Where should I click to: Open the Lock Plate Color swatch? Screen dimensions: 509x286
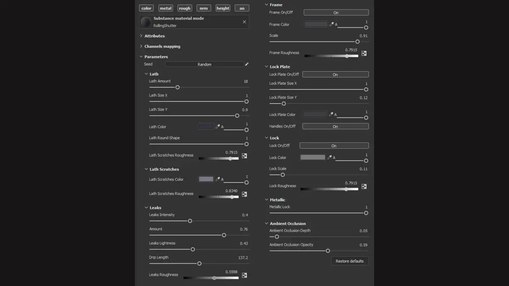pos(315,114)
